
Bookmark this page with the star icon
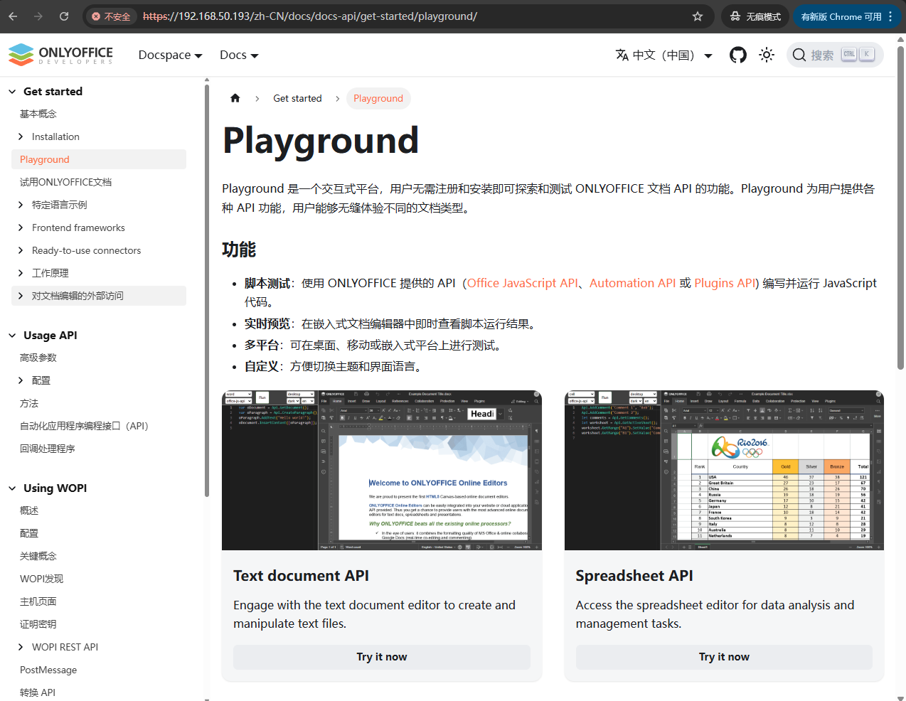click(x=698, y=16)
